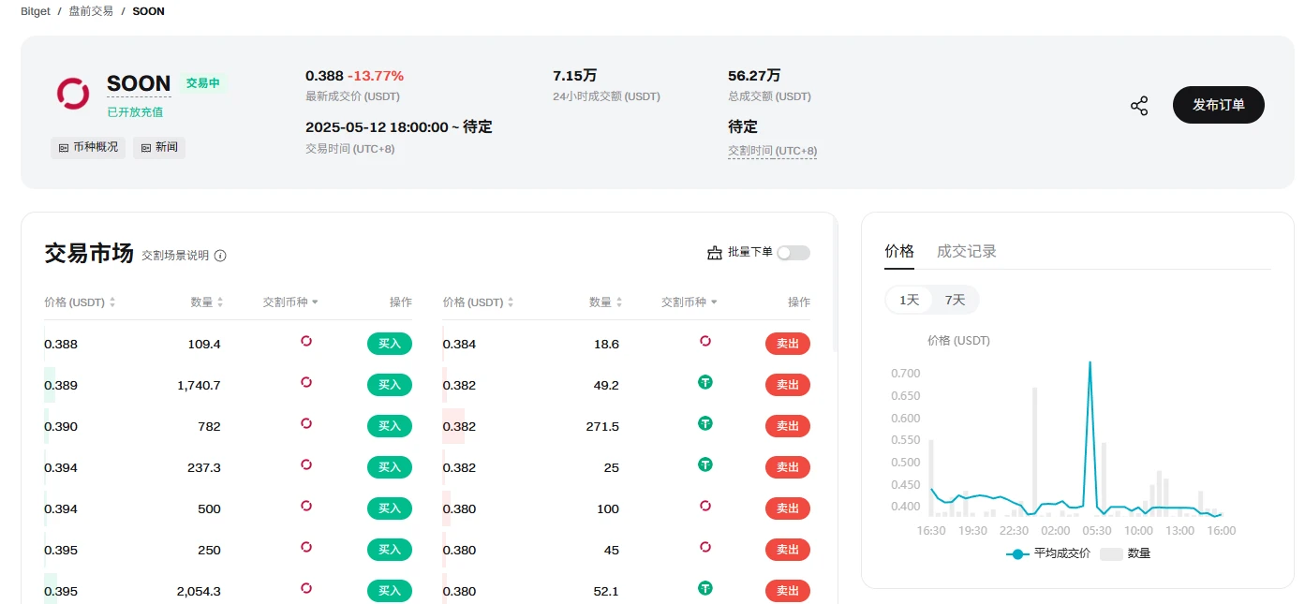This screenshot has height=604, width=1305.
Task: Switch to the 成交记录 tab
Action: (x=966, y=250)
